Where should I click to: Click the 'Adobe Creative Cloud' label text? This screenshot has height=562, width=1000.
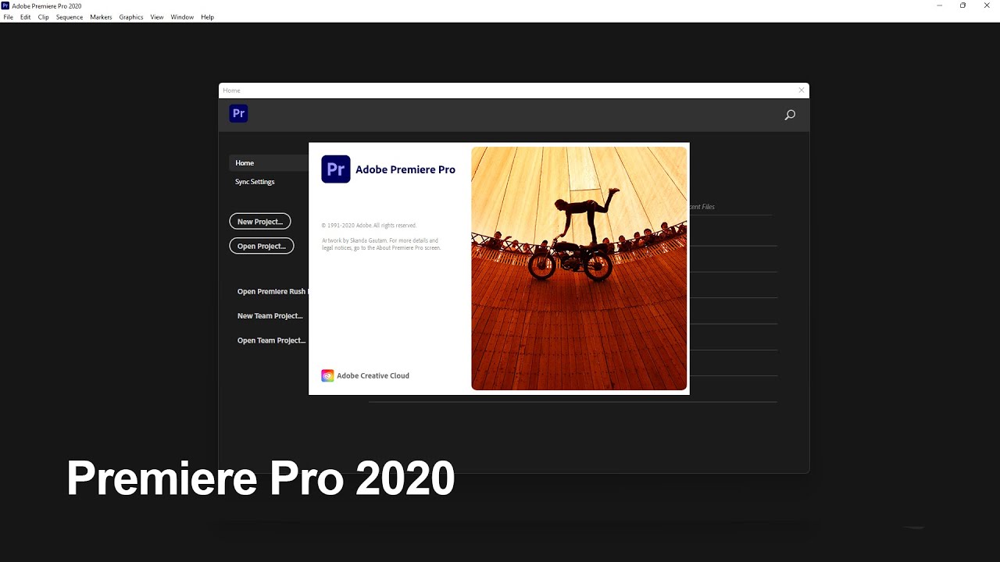click(373, 375)
